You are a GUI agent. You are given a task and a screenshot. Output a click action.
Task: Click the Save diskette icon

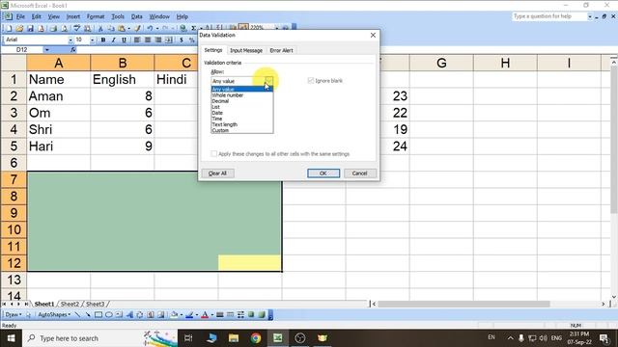click(x=30, y=28)
